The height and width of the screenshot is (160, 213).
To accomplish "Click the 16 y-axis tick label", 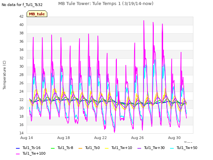I will point(21,125).
